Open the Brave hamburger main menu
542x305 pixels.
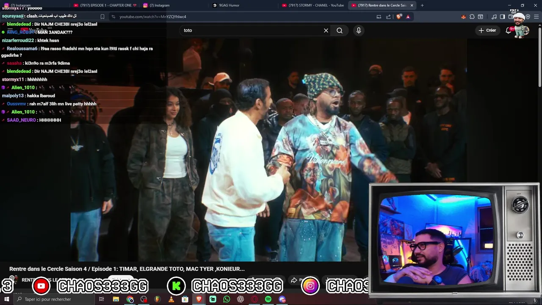click(x=536, y=17)
